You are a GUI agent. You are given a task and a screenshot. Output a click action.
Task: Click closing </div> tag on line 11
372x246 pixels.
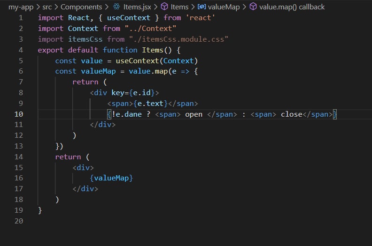103,125
